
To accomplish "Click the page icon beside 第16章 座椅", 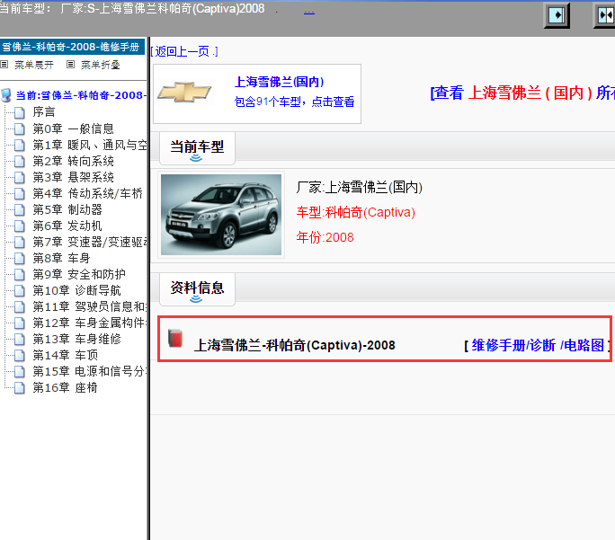I will point(20,388).
